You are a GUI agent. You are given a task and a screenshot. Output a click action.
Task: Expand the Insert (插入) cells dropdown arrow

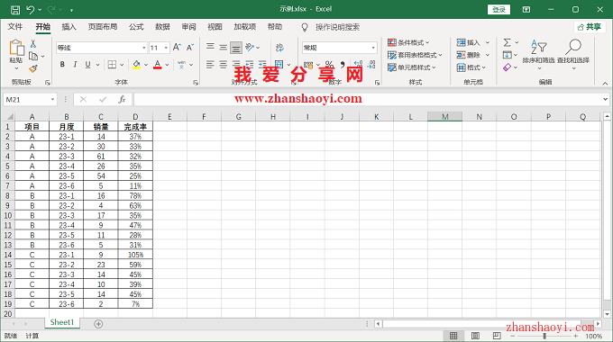point(488,42)
